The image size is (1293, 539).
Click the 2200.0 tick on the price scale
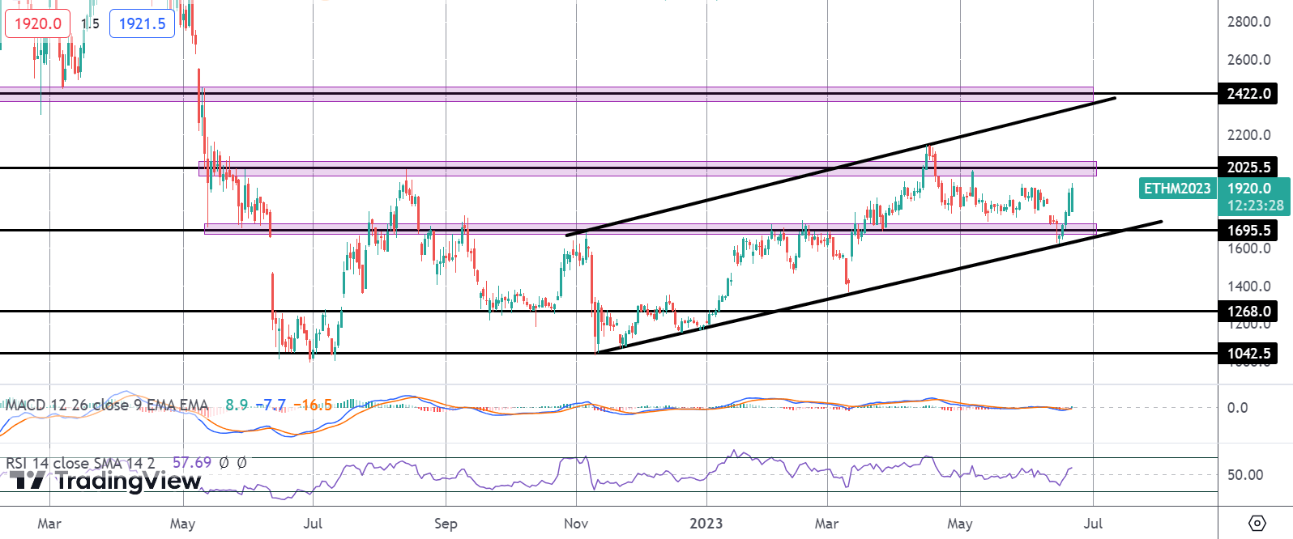(1248, 135)
